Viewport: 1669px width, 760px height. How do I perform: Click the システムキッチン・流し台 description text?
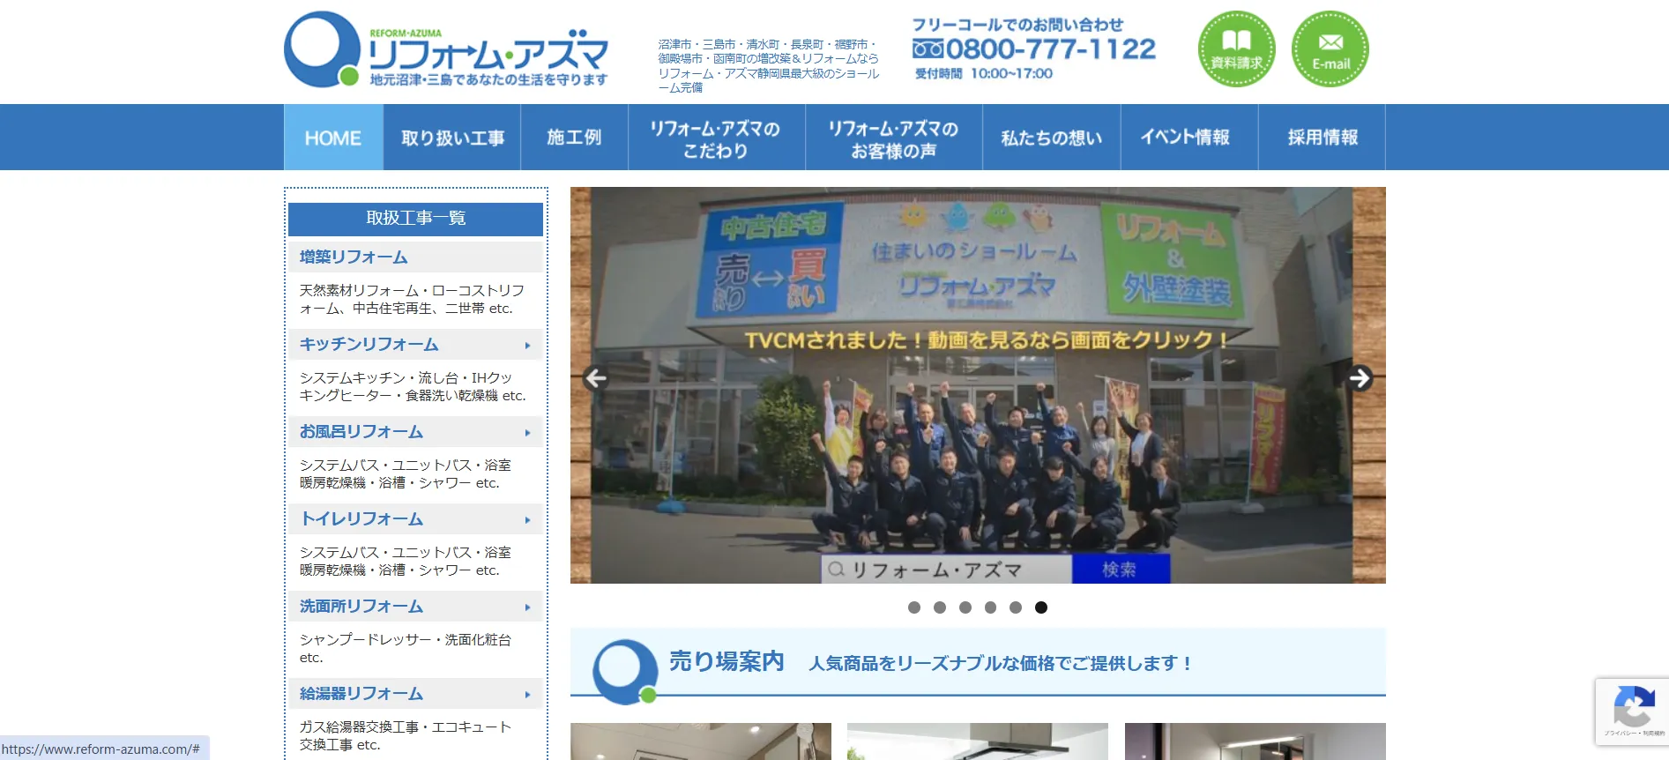pos(413,387)
